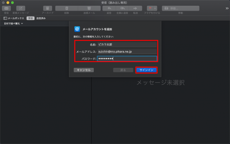This screenshot has height=144, width=230.
Task: Click the Name (名前) input field
Action: click(x=127, y=44)
